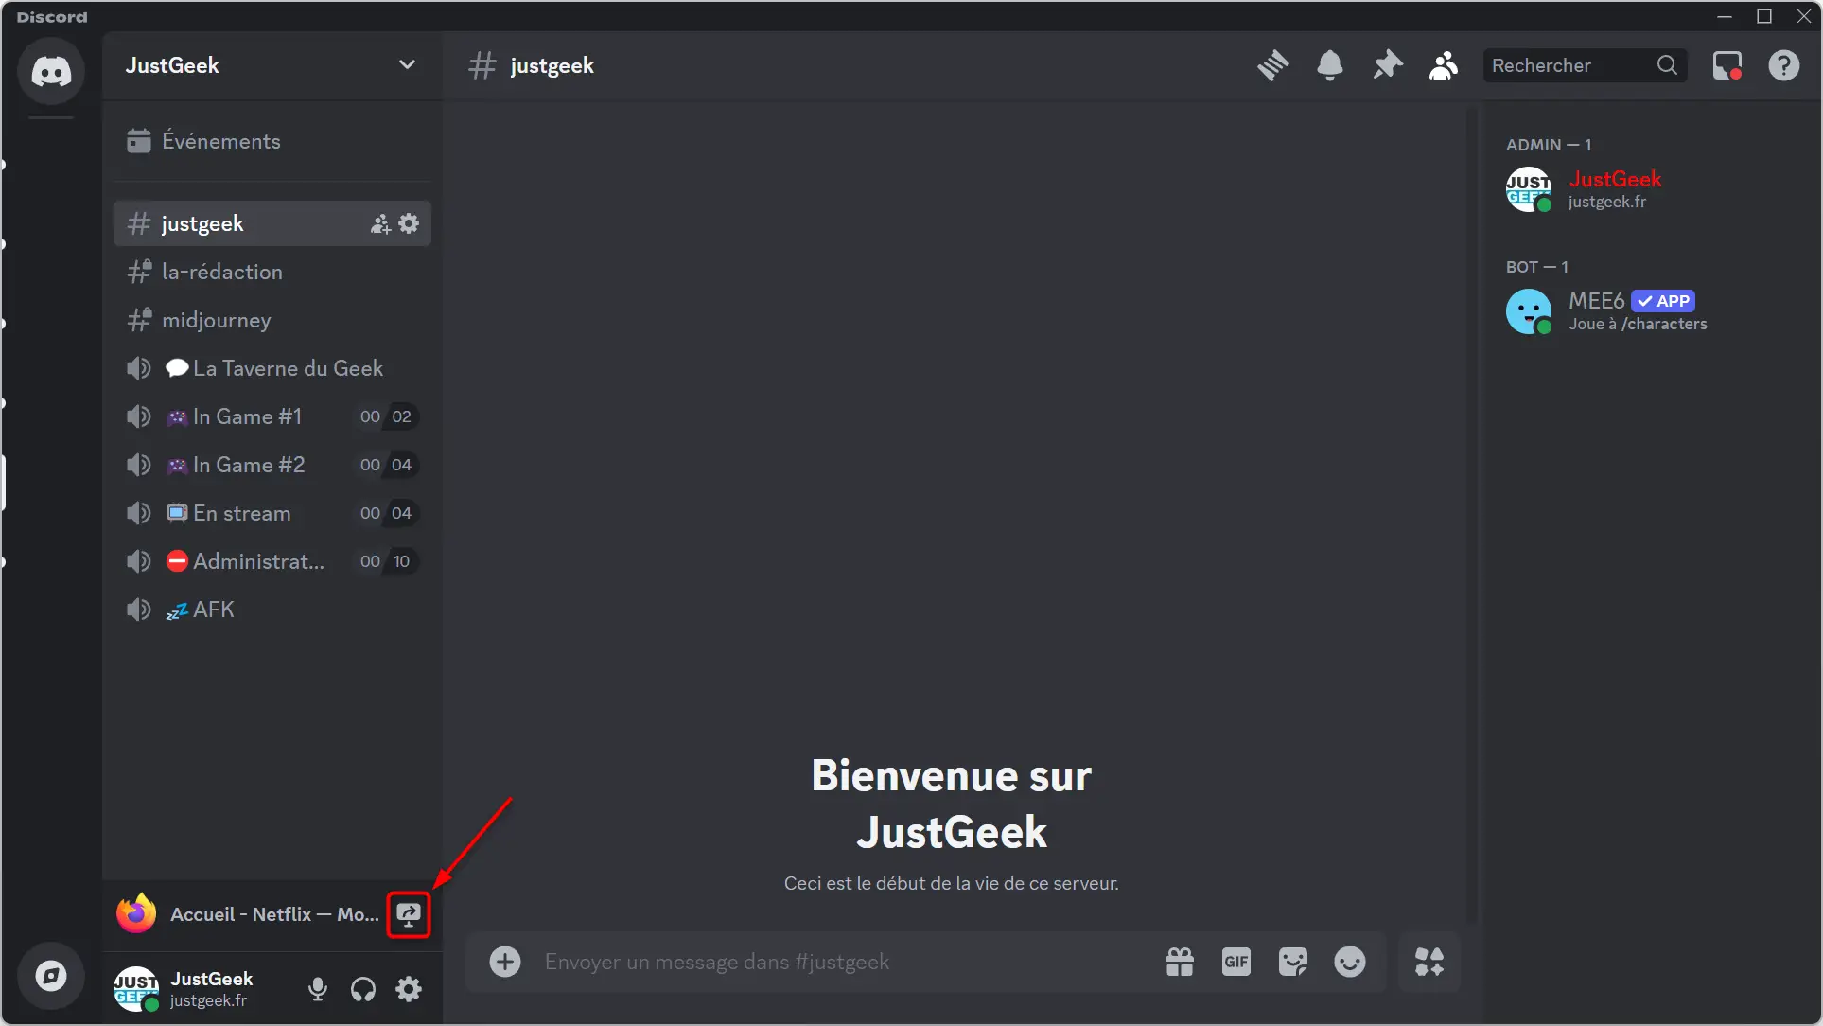Open the sticker picker

click(1293, 962)
